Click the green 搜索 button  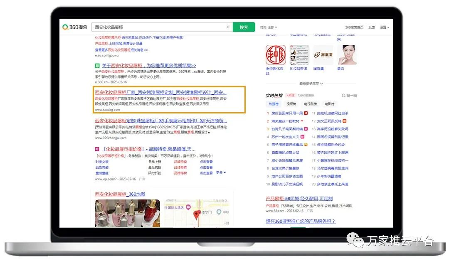tap(244, 27)
